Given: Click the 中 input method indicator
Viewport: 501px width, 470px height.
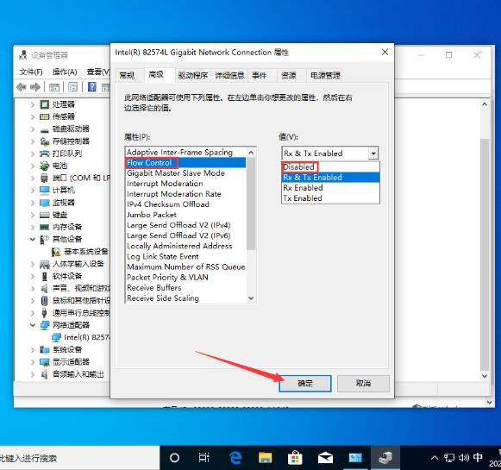Looking at the screenshot, I should 478,457.
